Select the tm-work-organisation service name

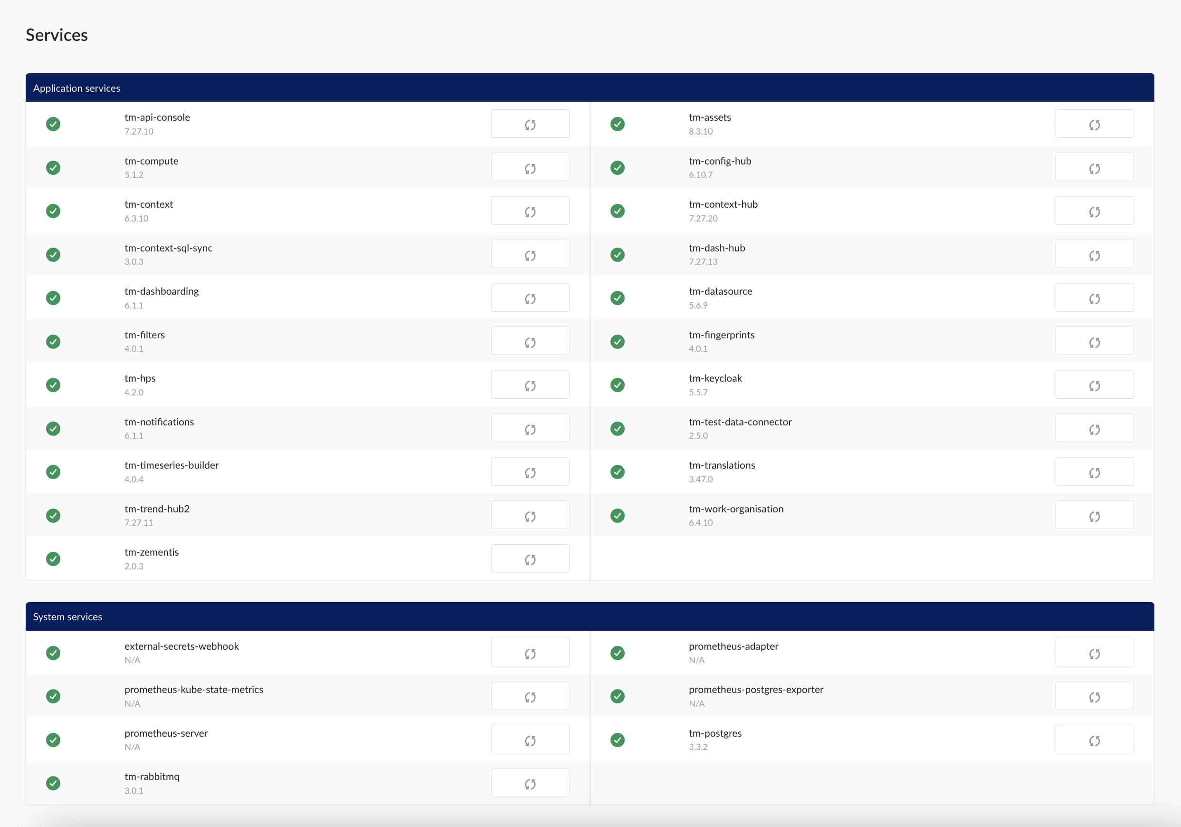736,509
